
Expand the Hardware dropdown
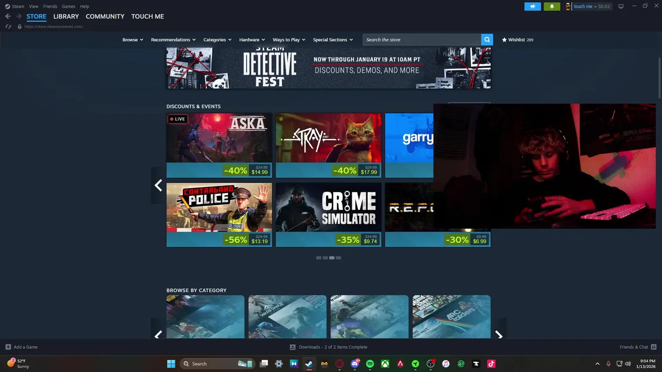click(252, 40)
